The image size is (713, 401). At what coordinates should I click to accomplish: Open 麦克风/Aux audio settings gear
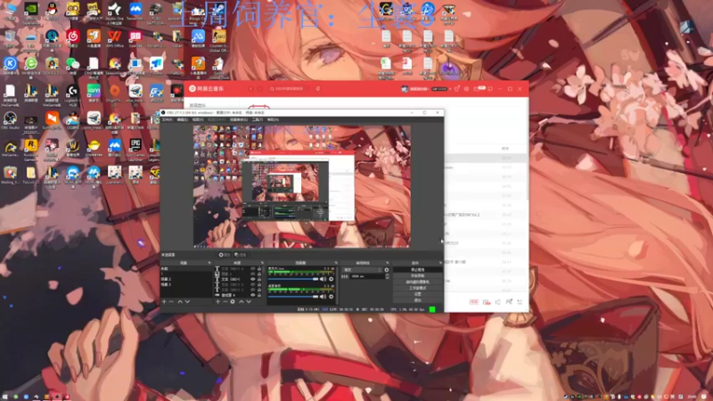click(331, 279)
